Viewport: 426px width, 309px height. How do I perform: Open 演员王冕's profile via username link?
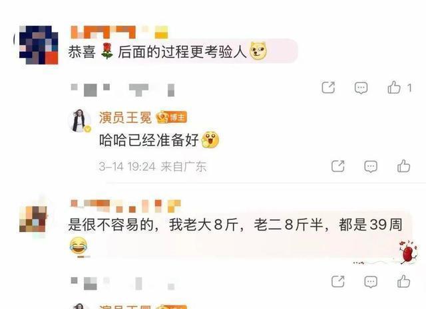pyautogui.click(x=125, y=118)
